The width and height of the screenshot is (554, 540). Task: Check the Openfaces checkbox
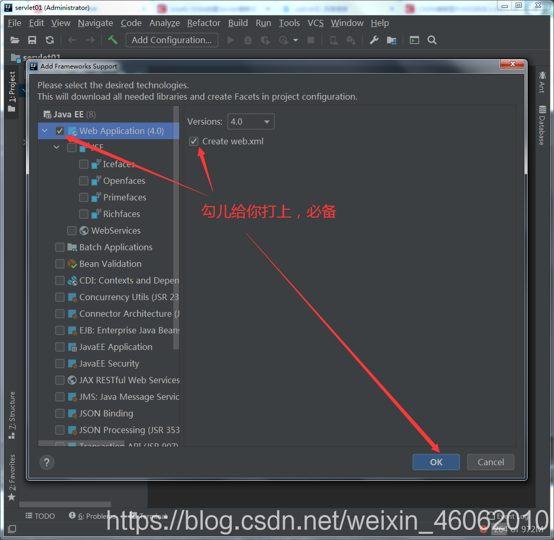pyautogui.click(x=84, y=181)
